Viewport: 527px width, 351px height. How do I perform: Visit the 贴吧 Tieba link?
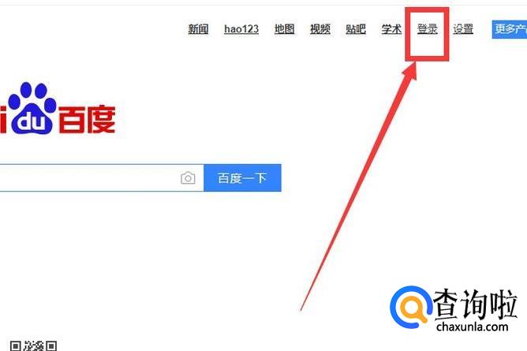(356, 29)
